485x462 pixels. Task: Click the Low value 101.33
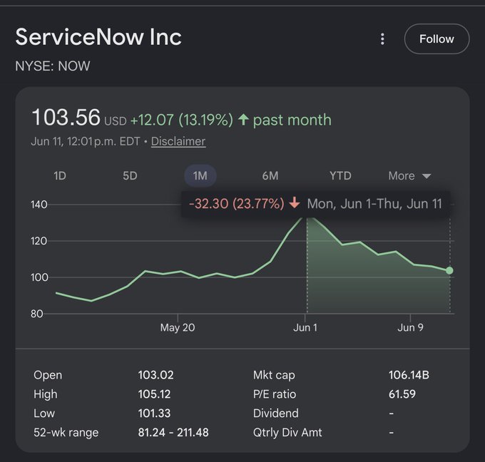click(x=154, y=413)
